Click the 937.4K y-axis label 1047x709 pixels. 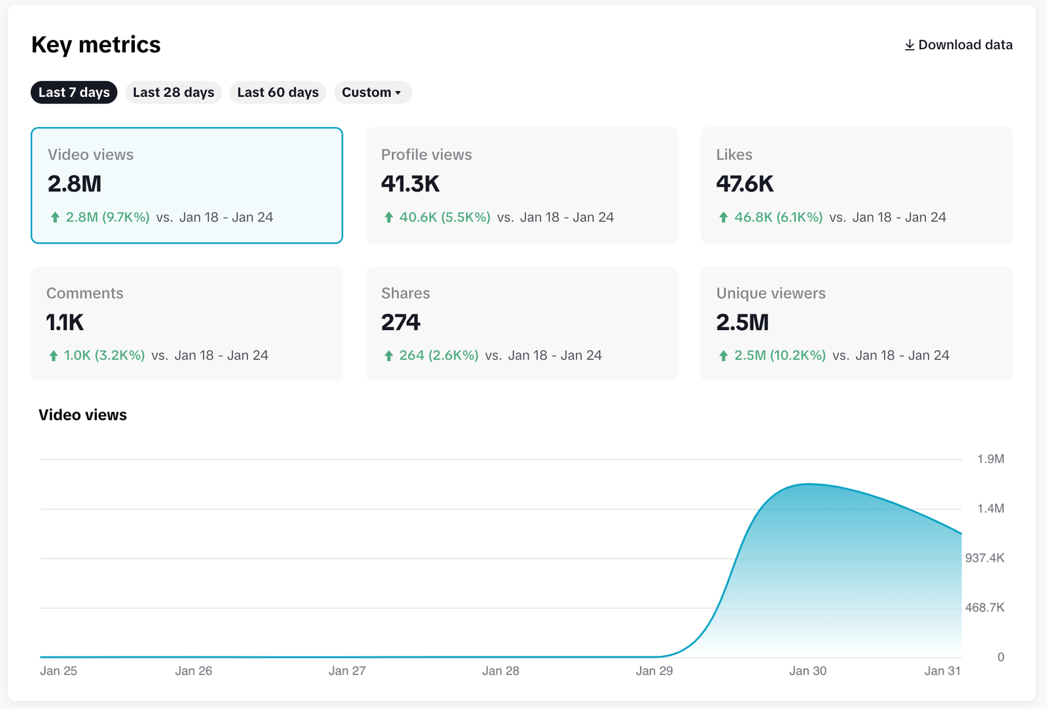pyautogui.click(x=985, y=558)
